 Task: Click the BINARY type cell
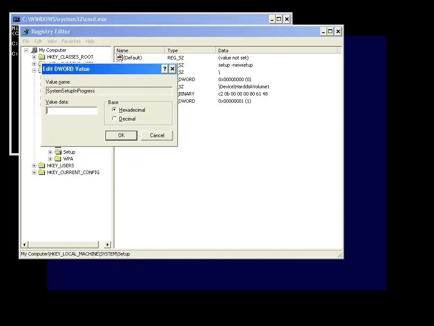[x=186, y=94]
